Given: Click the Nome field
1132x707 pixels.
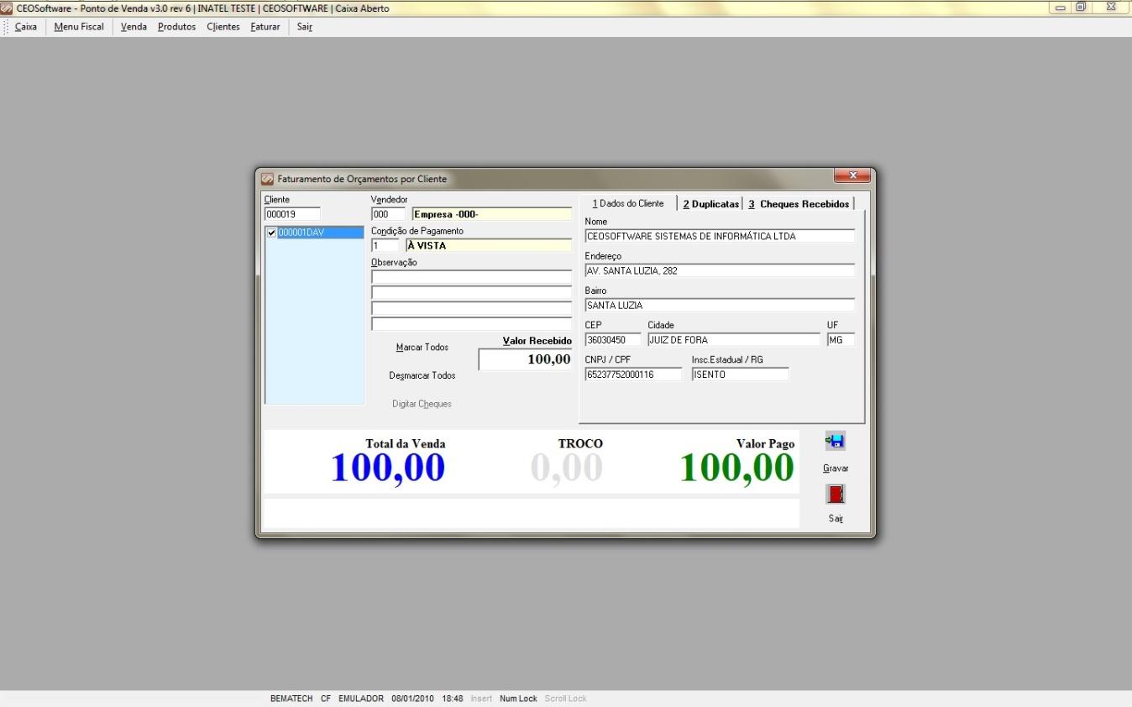Looking at the screenshot, I should [720, 236].
